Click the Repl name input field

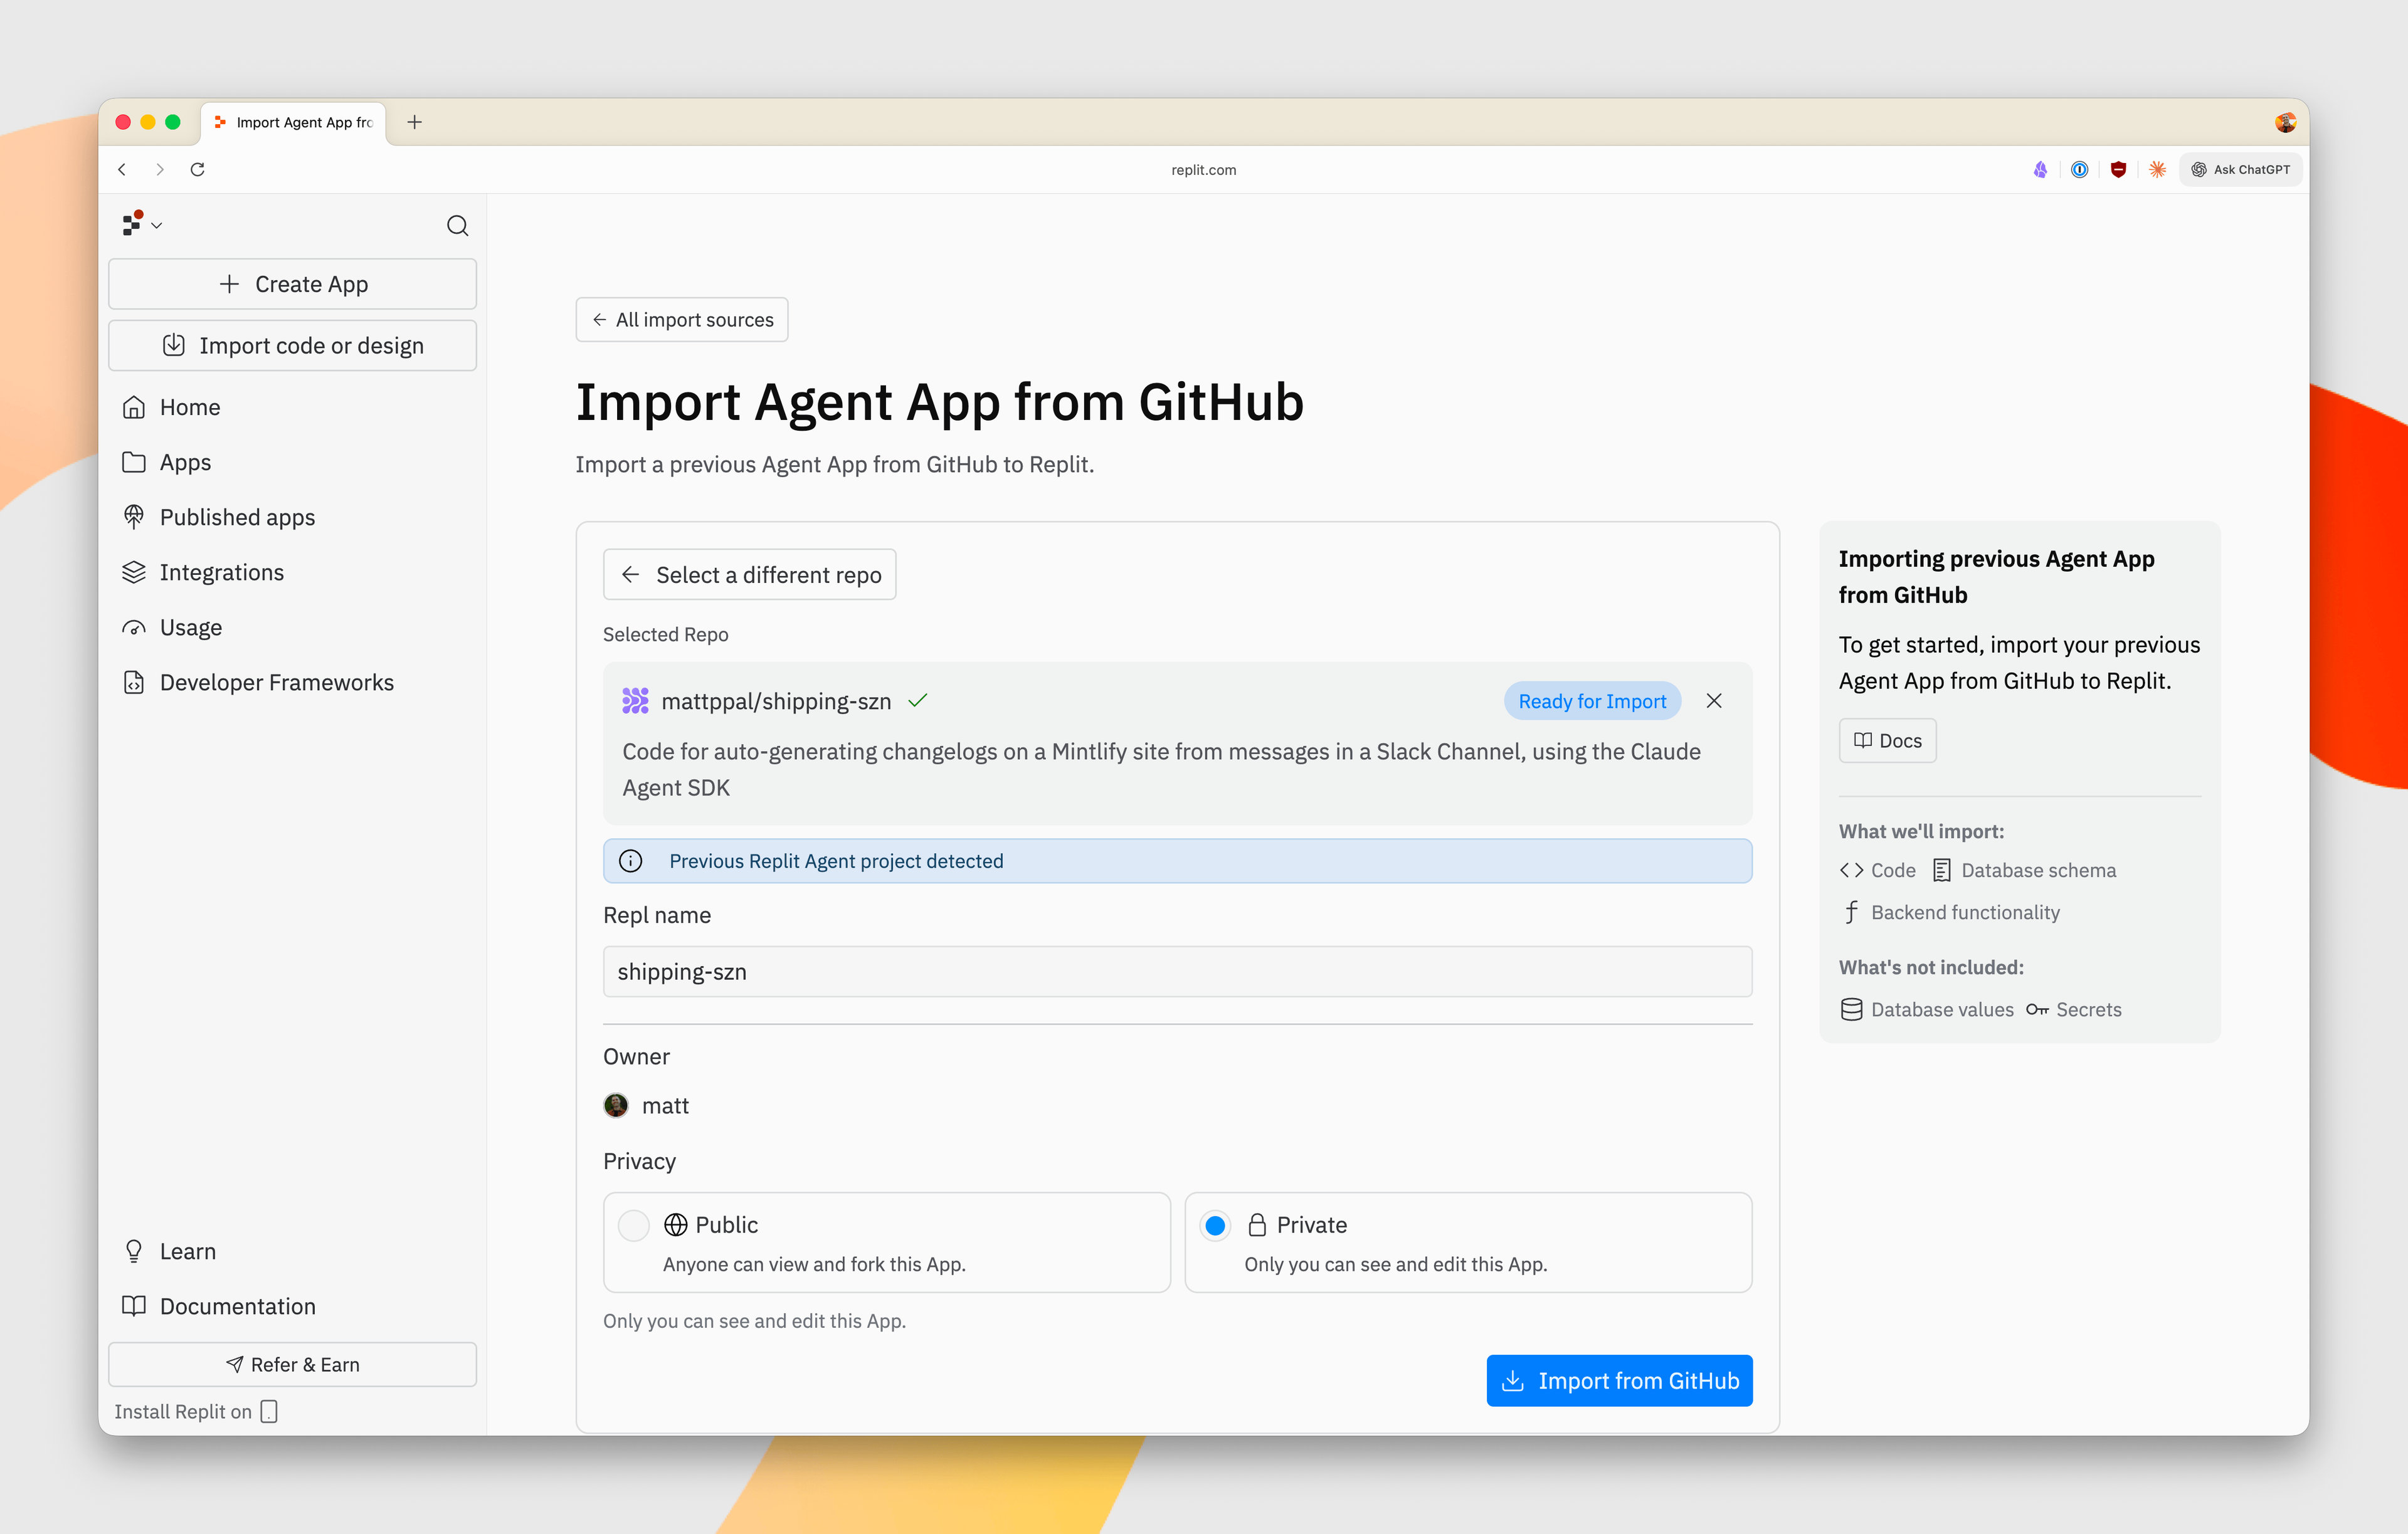pyautogui.click(x=1177, y=971)
